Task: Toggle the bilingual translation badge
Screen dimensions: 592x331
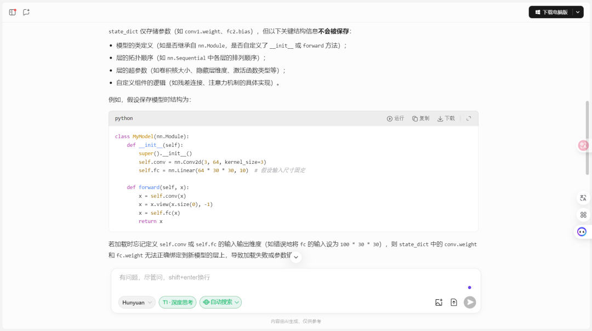Action: (x=583, y=145)
